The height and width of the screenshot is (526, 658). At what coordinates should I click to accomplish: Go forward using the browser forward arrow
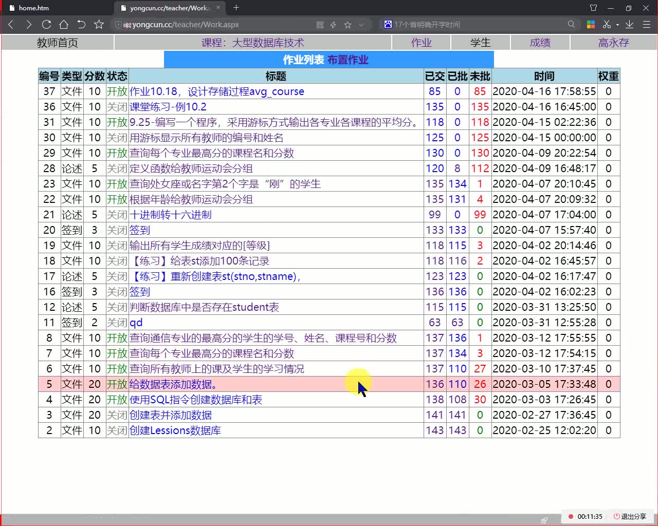click(x=29, y=24)
